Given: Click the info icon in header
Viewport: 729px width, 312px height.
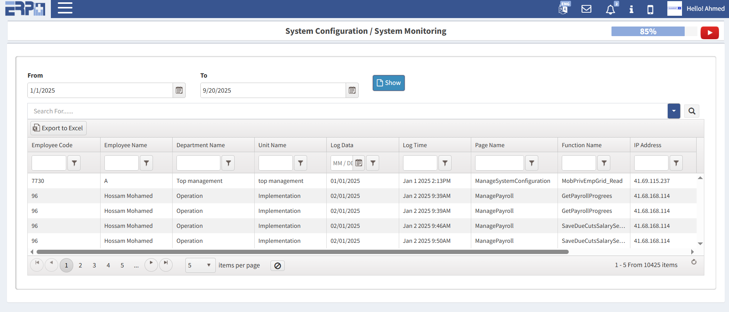Looking at the screenshot, I should (x=631, y=9).
